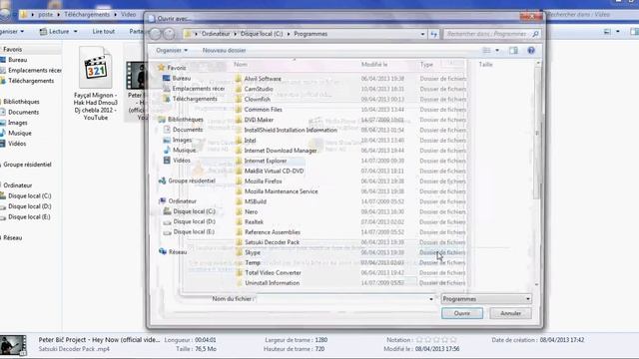Select Téléchargements in dialog sidebar
Viewport: 639px width, 359px height.
(195, 99)
